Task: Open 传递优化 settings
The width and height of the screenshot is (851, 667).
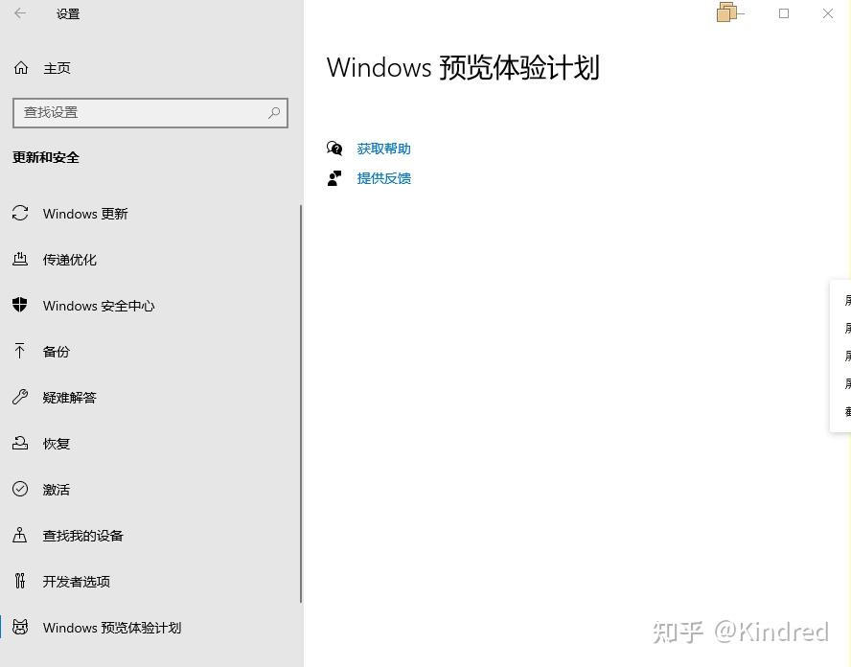Action: (x=69, y=260)
